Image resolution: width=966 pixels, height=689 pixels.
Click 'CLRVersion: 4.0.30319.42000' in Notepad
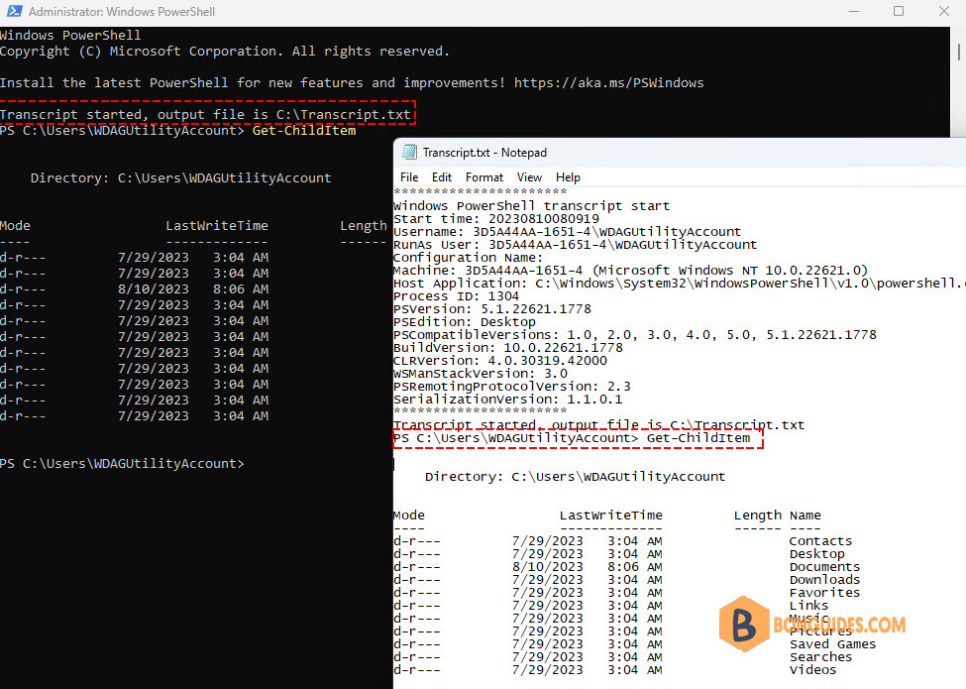tap(499, 361)
